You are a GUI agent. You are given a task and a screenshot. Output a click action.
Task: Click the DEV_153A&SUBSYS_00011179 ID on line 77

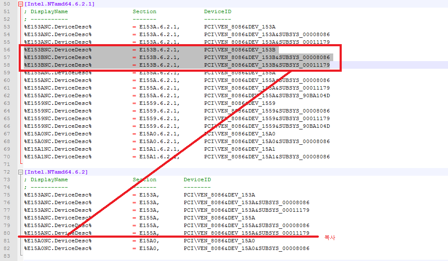click(246, 210)
